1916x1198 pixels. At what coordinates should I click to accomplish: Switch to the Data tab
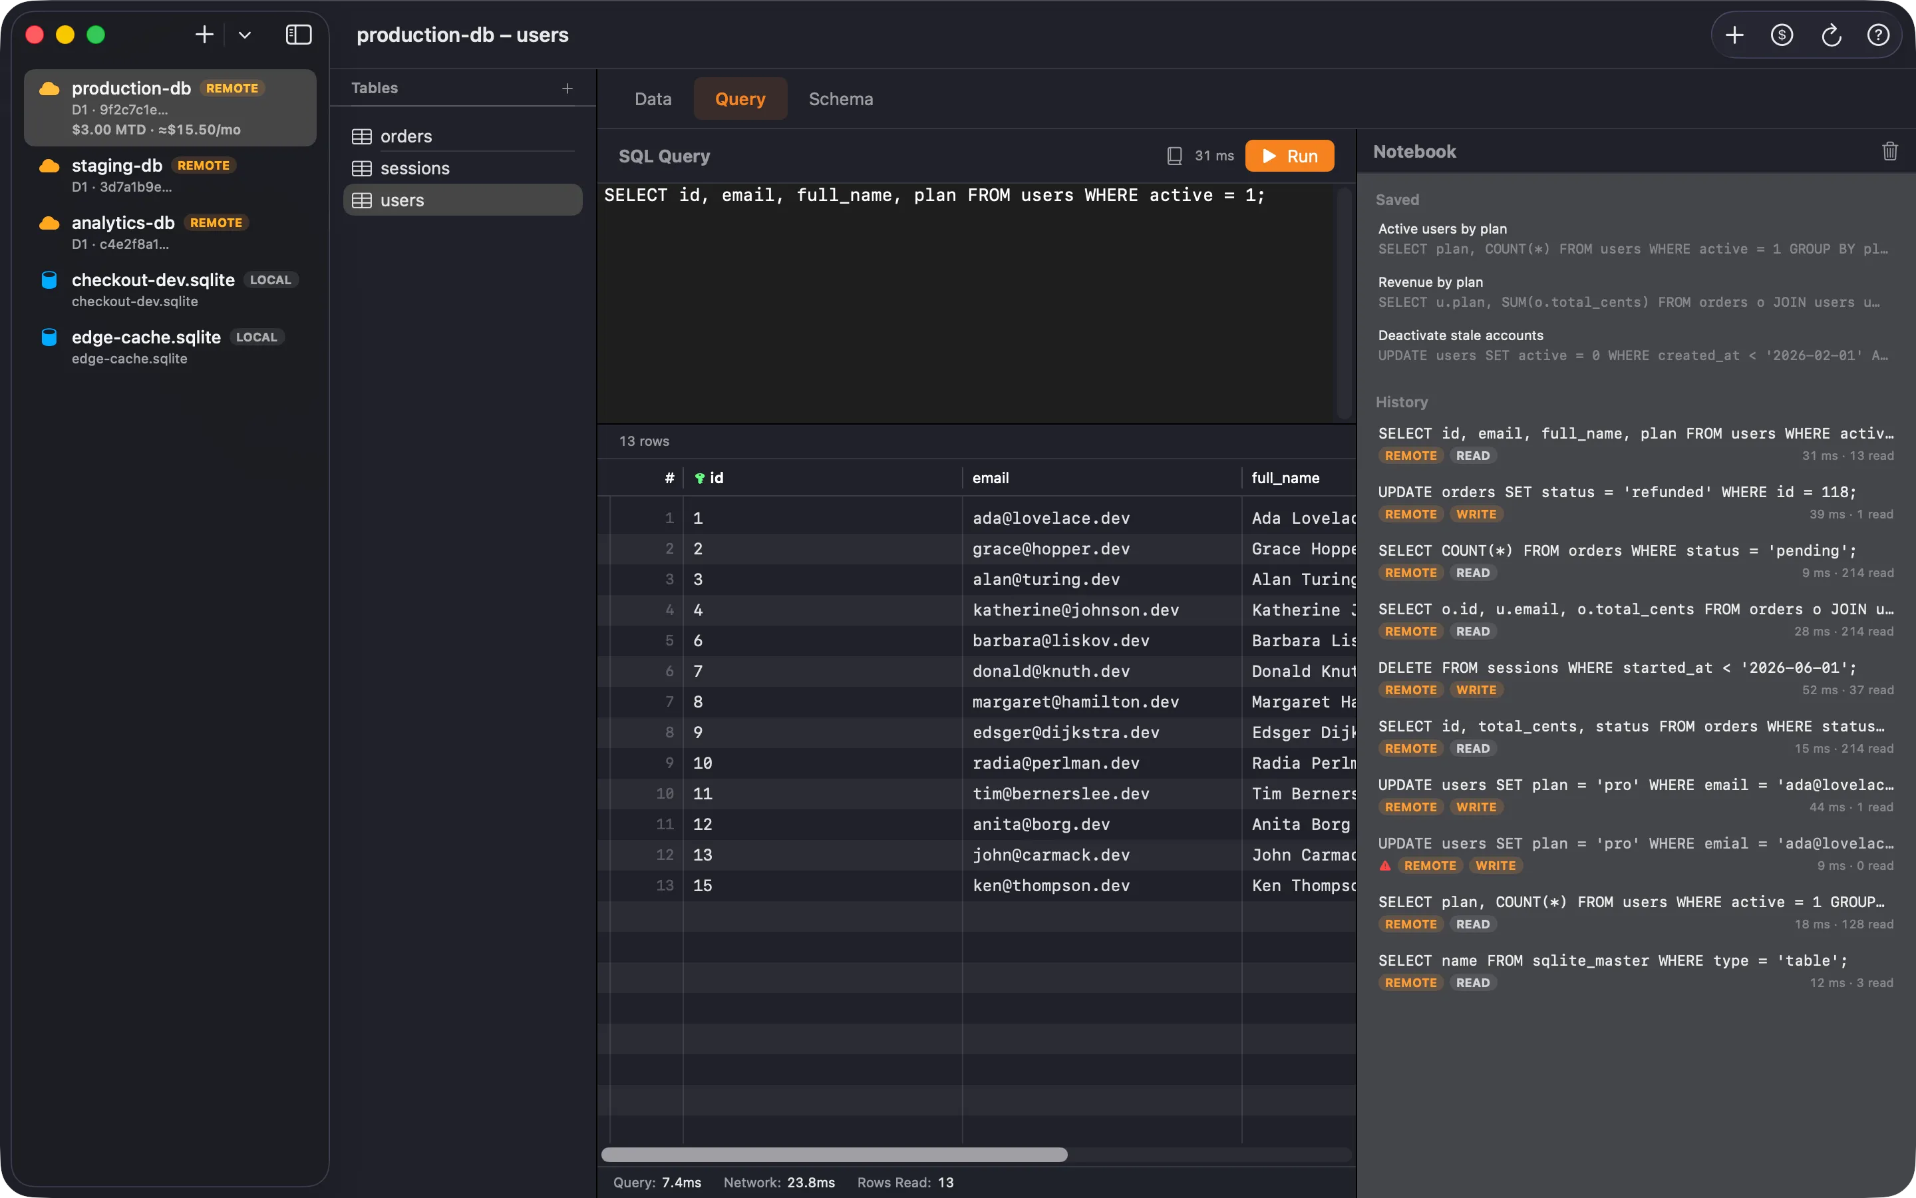(653, 99)
